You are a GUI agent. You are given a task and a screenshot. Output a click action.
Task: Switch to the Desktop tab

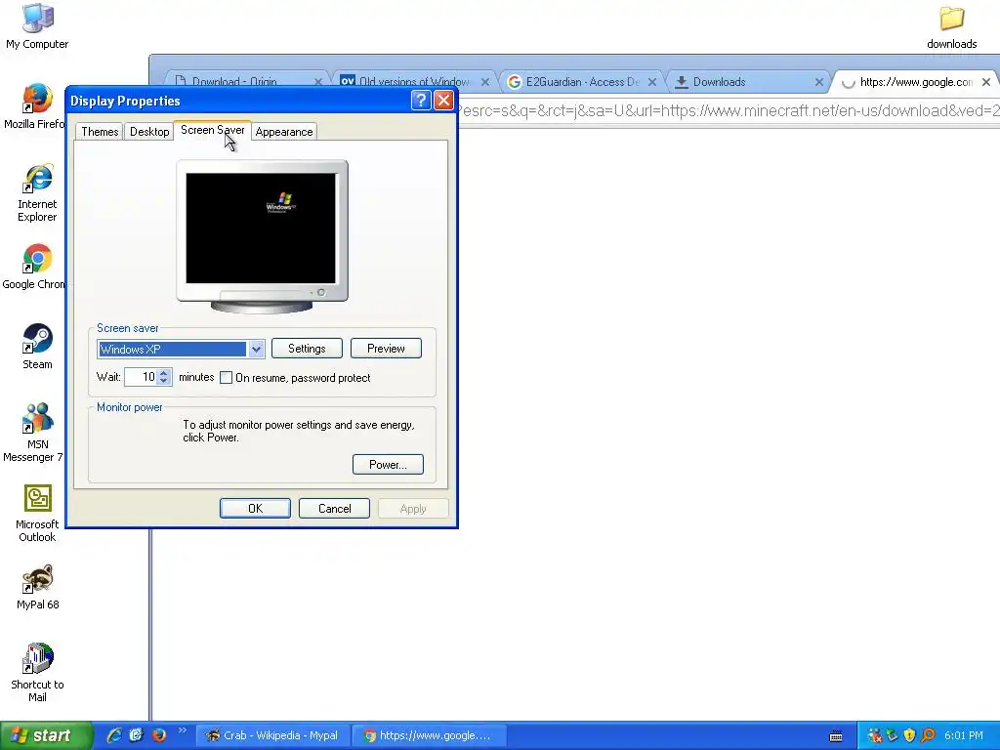149,132
